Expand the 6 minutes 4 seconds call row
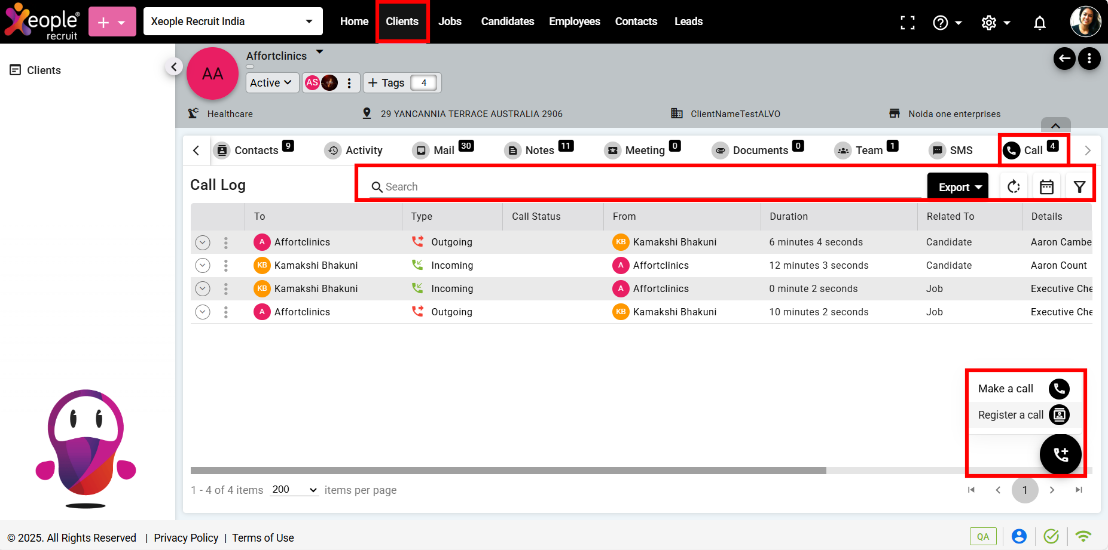The height and width of the screenshot is (550, 1108). (x=203, y=242)
